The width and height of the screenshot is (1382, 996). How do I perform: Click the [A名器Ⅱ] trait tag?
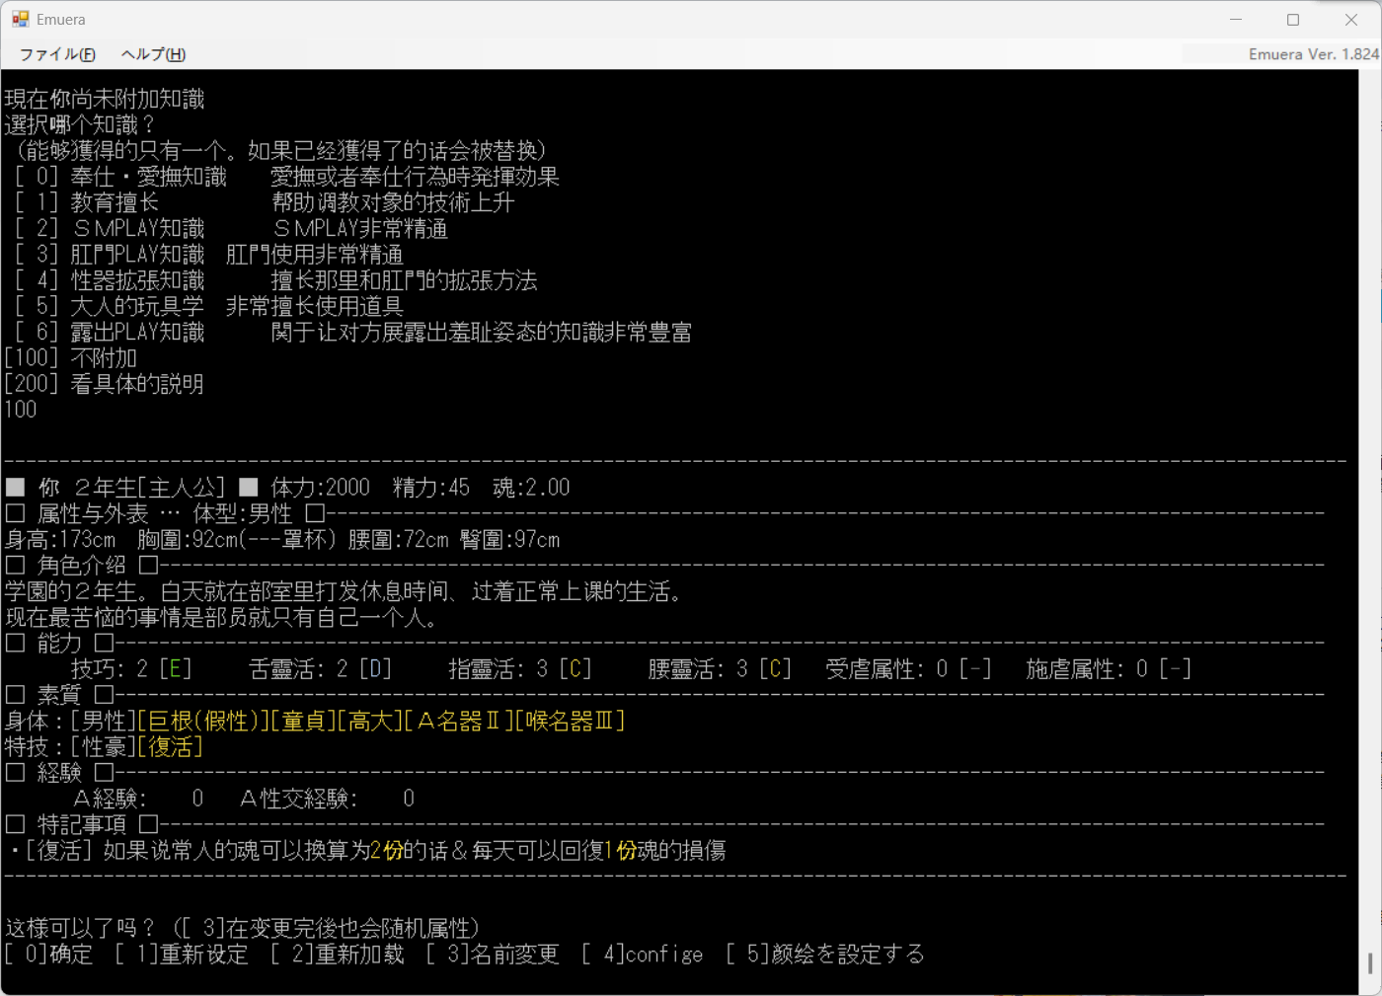coord(459,721)
